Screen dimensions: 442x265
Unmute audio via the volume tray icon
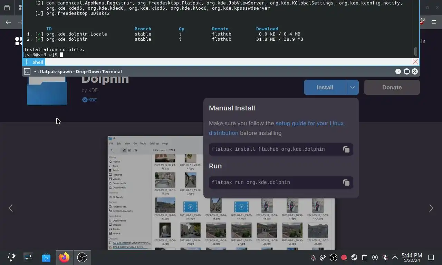(x=385, y=257)
